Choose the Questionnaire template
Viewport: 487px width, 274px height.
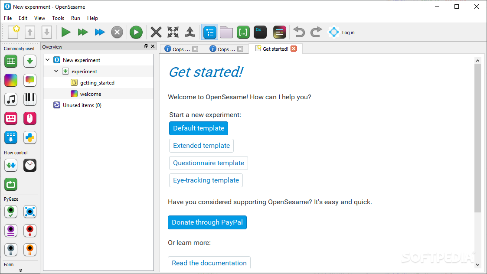(x=209, y=163)
